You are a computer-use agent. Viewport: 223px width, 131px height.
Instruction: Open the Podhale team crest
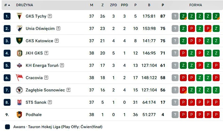pos(19,115)
